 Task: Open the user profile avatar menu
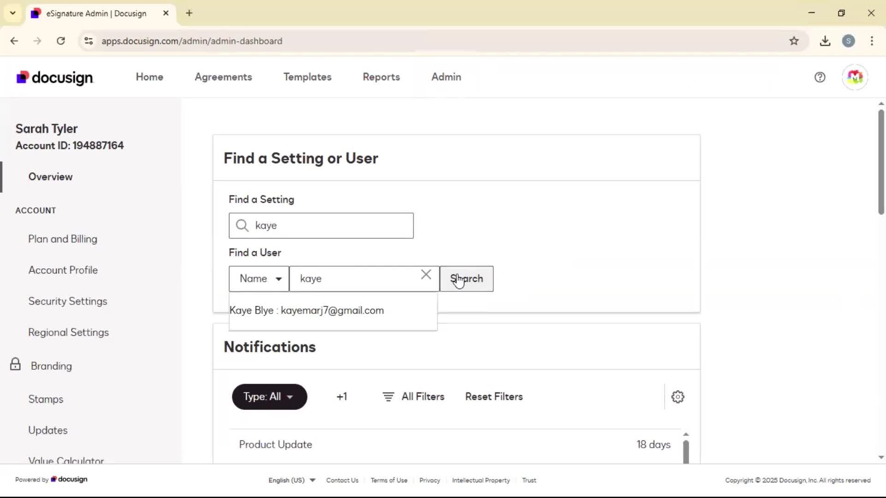855,77
